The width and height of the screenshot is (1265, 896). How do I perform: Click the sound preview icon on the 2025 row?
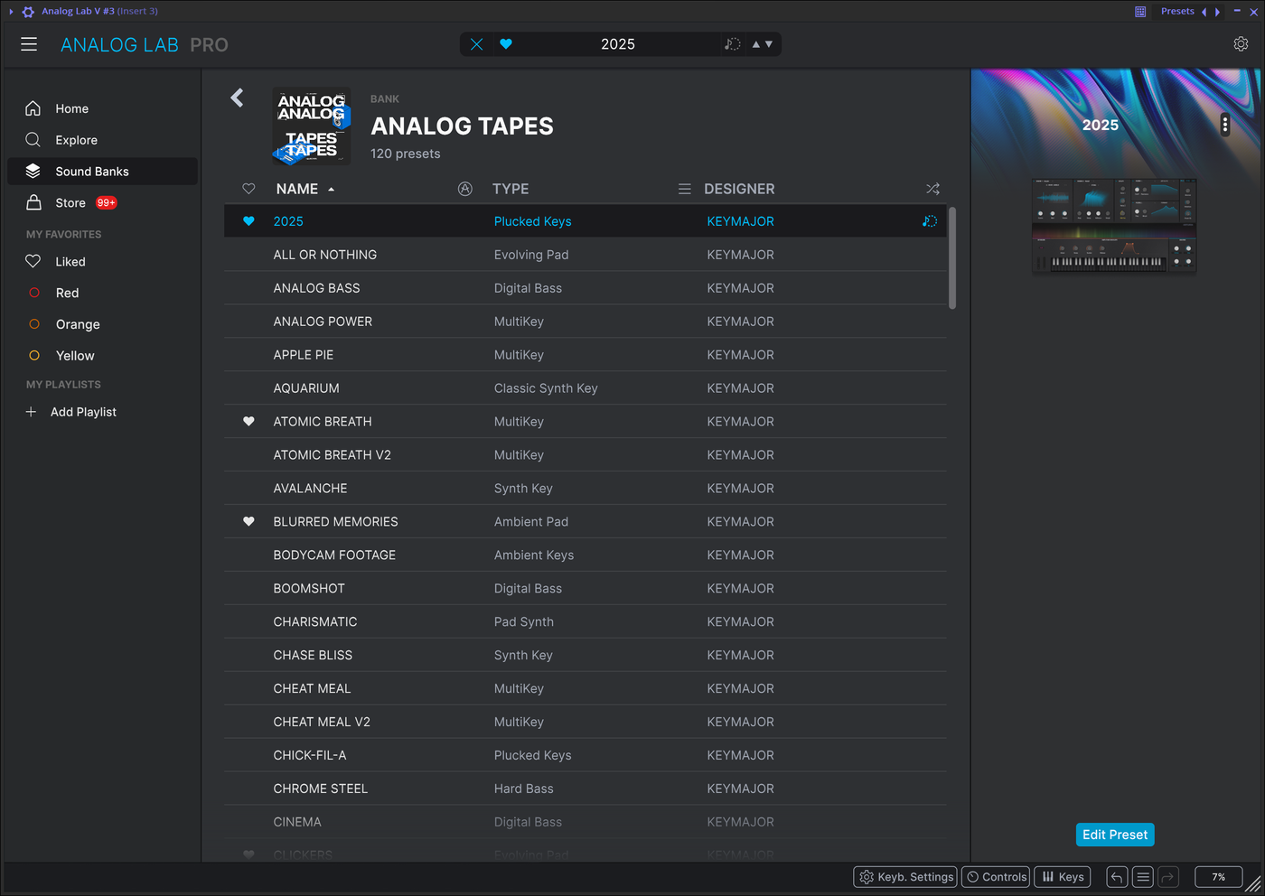click(930, 221)
